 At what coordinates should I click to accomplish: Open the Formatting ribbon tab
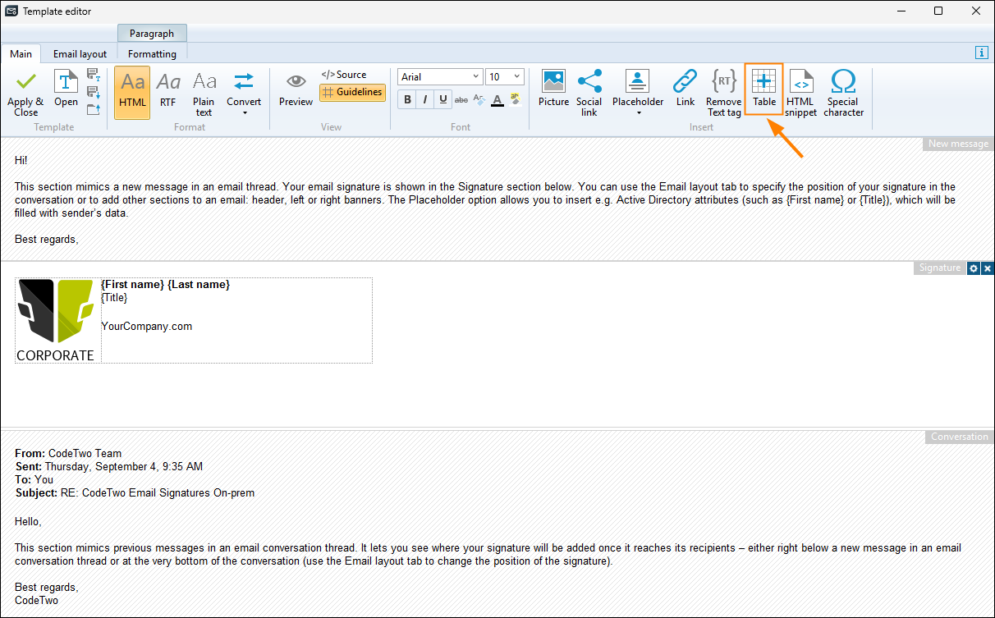tap(152, 54)
